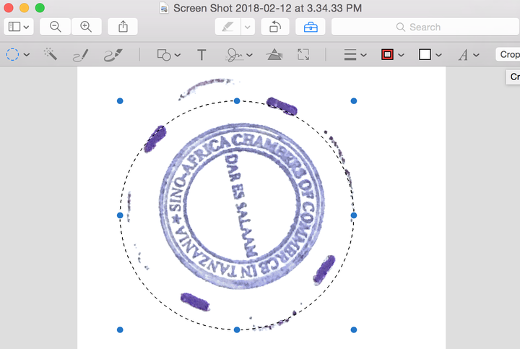Select the Instant Alpha magic wand
The width and height of the screenshot is (520, 349).
pyautogui.click(x=51, y=54)
